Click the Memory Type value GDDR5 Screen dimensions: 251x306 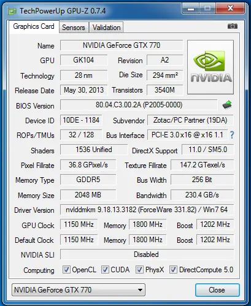pos(88,180)
